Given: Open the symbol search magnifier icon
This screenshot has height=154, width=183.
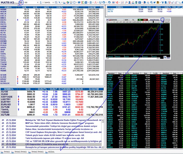Looking at the screenshot, I should point(56,2).
